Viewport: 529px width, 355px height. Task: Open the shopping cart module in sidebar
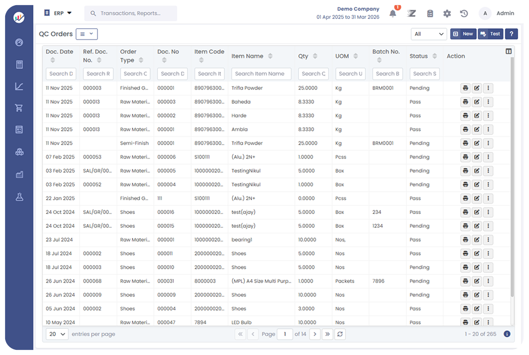(19, 108)
